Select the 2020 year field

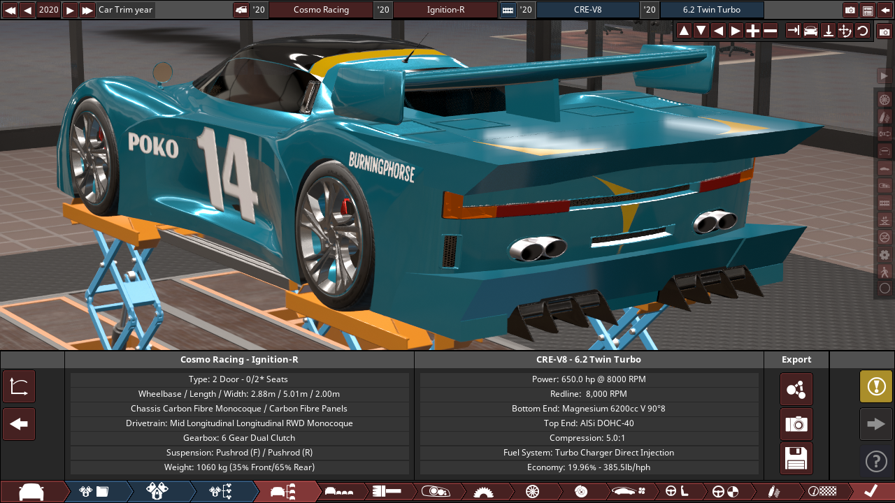coord(49,10)
